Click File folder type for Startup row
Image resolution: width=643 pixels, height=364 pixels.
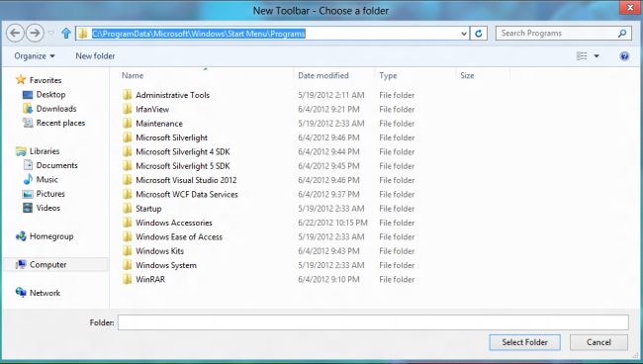point(397,209)
